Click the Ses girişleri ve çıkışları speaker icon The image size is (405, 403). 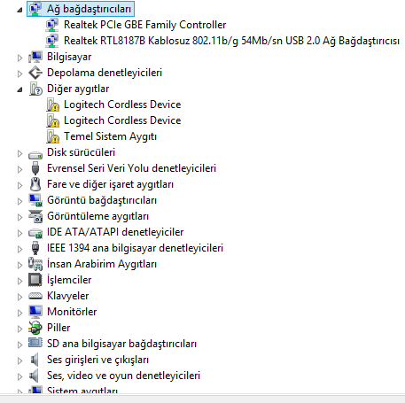tap(35, 360)
